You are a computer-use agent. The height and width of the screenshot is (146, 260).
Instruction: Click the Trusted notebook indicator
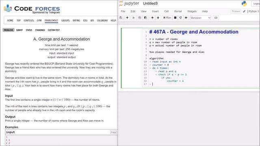236,11
